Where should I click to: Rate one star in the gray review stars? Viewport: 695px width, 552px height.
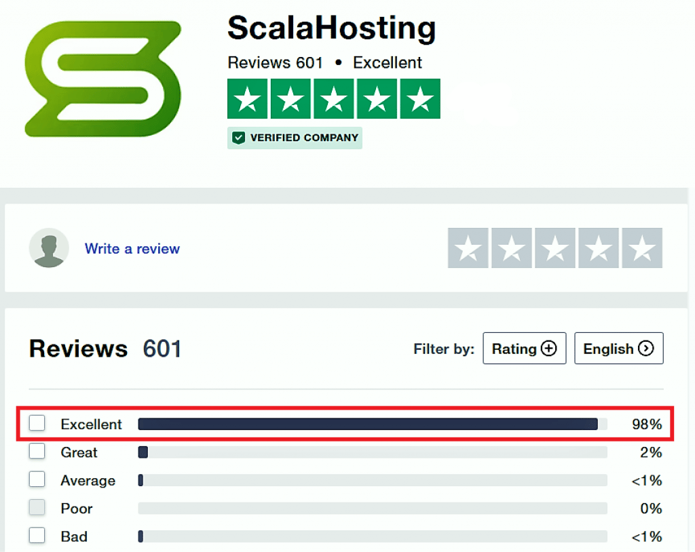468,248
